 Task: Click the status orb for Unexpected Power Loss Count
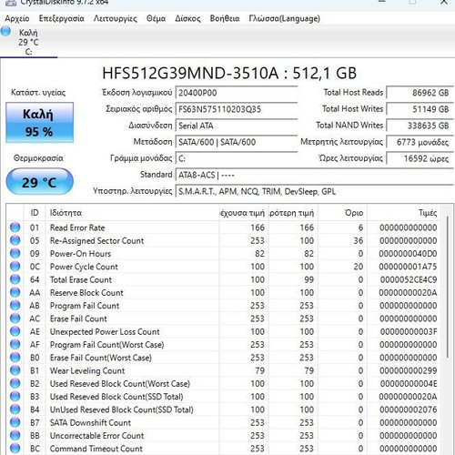tap(15, 331)
